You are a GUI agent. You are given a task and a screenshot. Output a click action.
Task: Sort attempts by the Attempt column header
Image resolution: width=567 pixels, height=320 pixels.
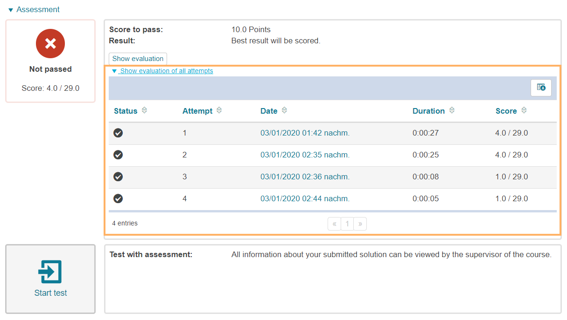197,111
